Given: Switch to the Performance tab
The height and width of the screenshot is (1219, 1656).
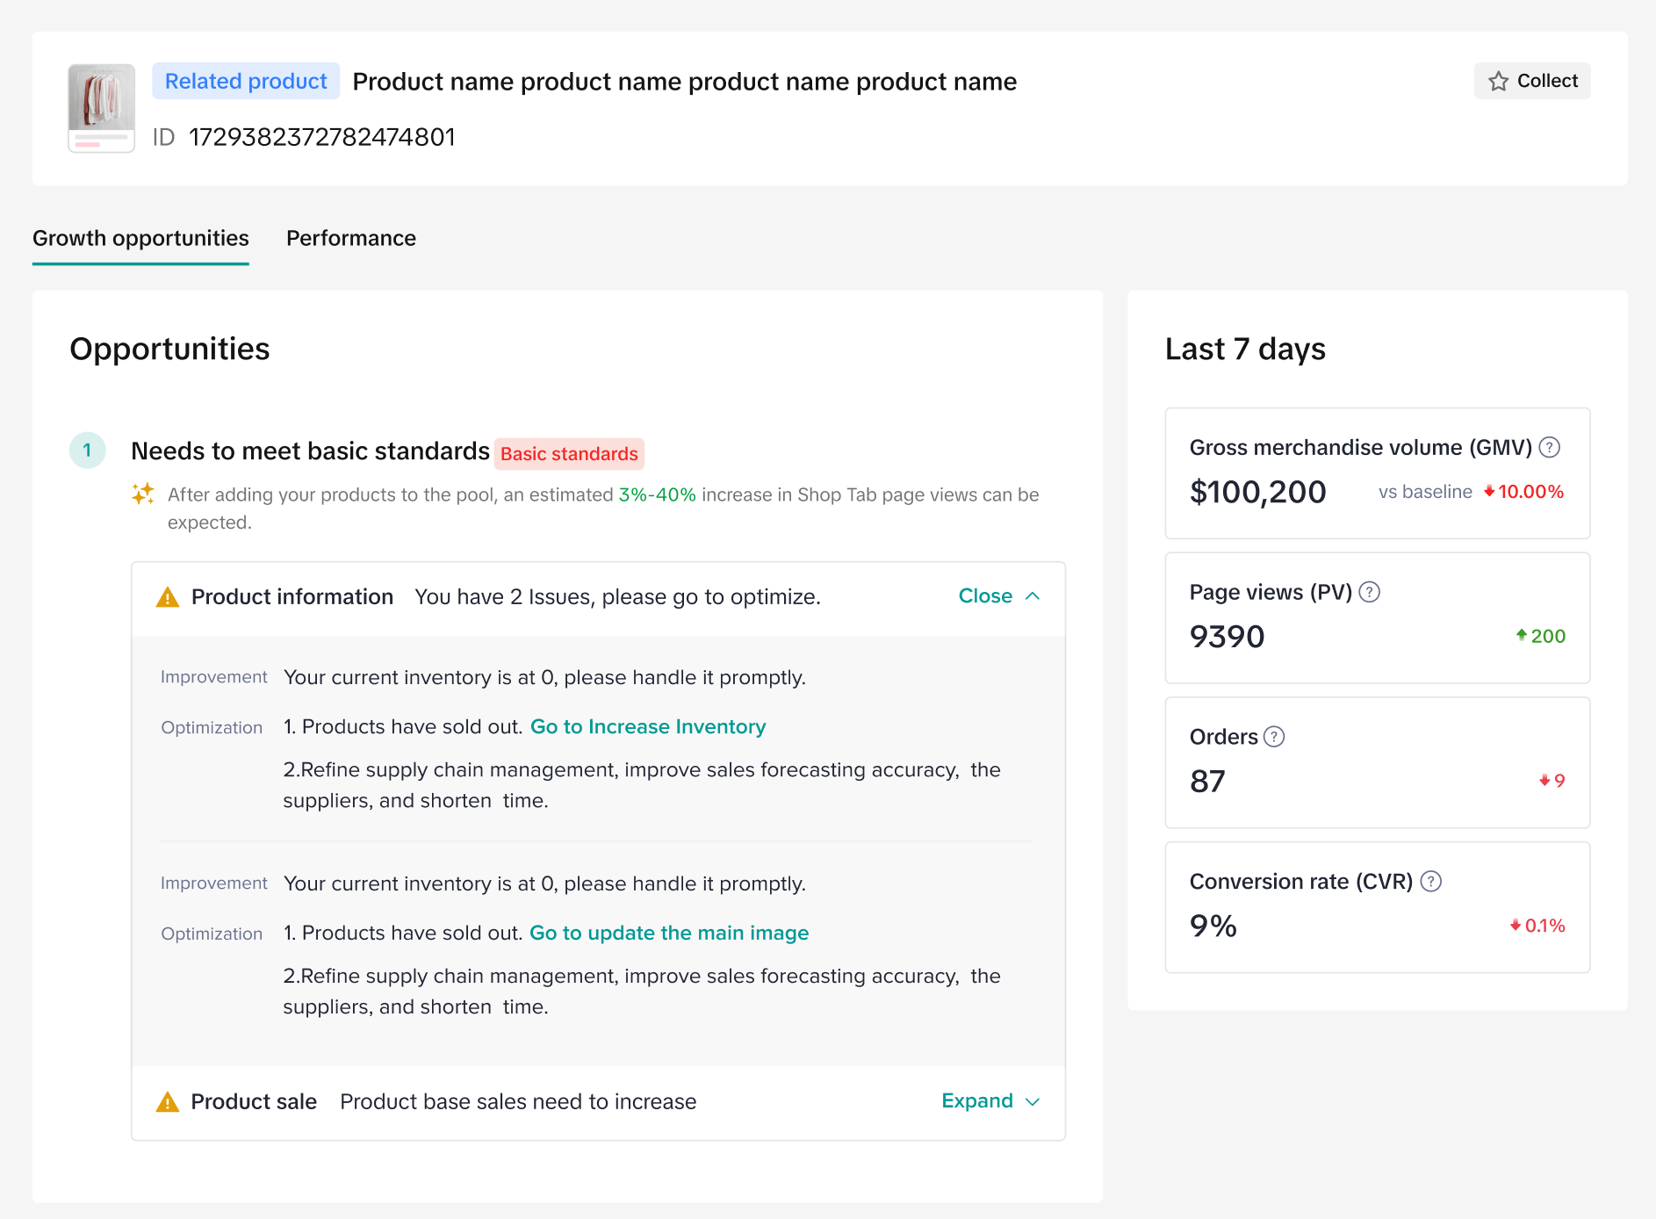Looking at the screenshot, I should 351,239.
